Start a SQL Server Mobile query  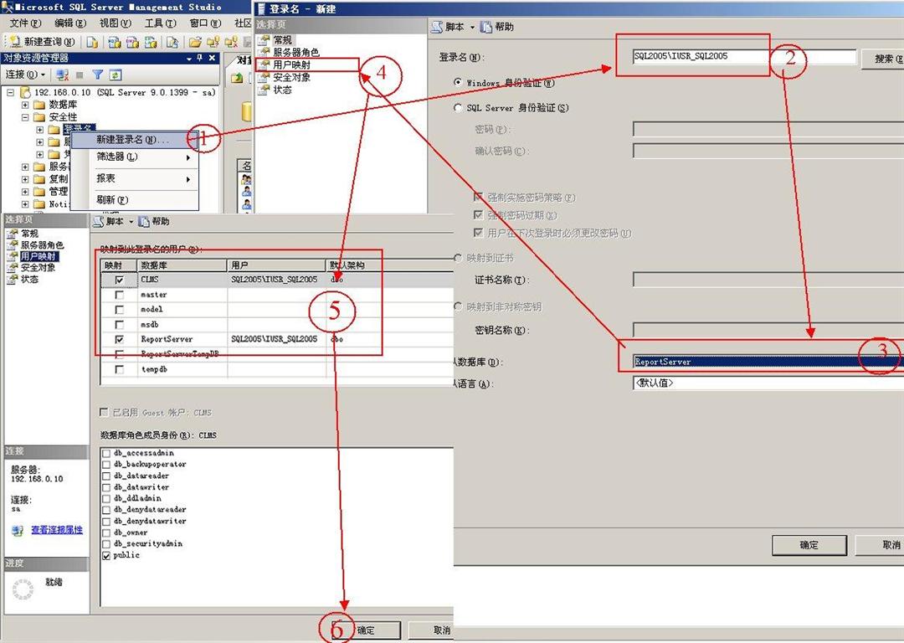172,42
